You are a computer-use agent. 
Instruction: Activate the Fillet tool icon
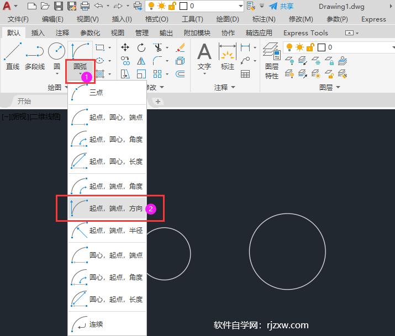157,61
